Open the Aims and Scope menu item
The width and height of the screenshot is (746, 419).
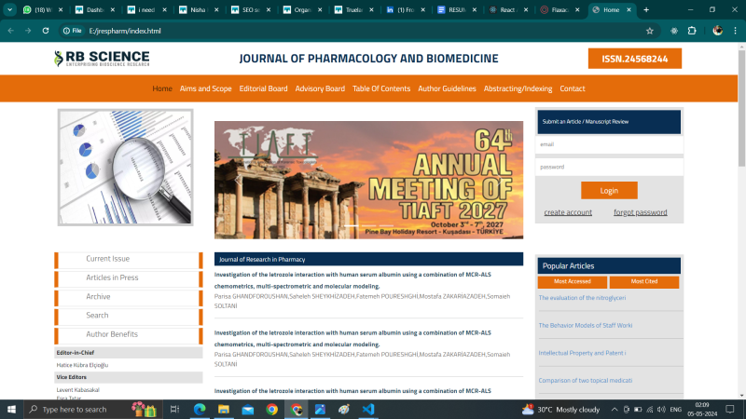pos(205,88)
